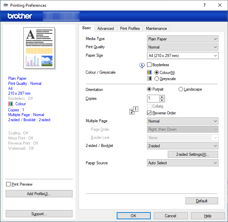The image size is (228, 222).
Task: Open the 2-sided / Booklet dropdown
Action: [182, 146]
